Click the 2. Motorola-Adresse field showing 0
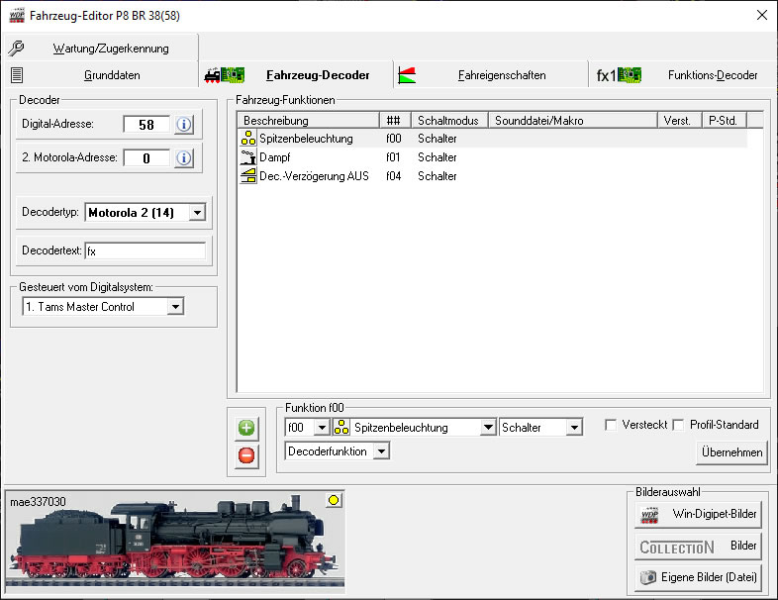The height and width of the screenshot is (600, 778). coord(146,158)
